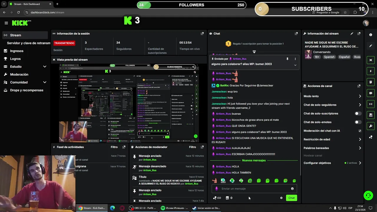This screenshot has width=377, height=212.
Task: Open the hamburger menu beside Kick logo
Action: click(6, 23)
